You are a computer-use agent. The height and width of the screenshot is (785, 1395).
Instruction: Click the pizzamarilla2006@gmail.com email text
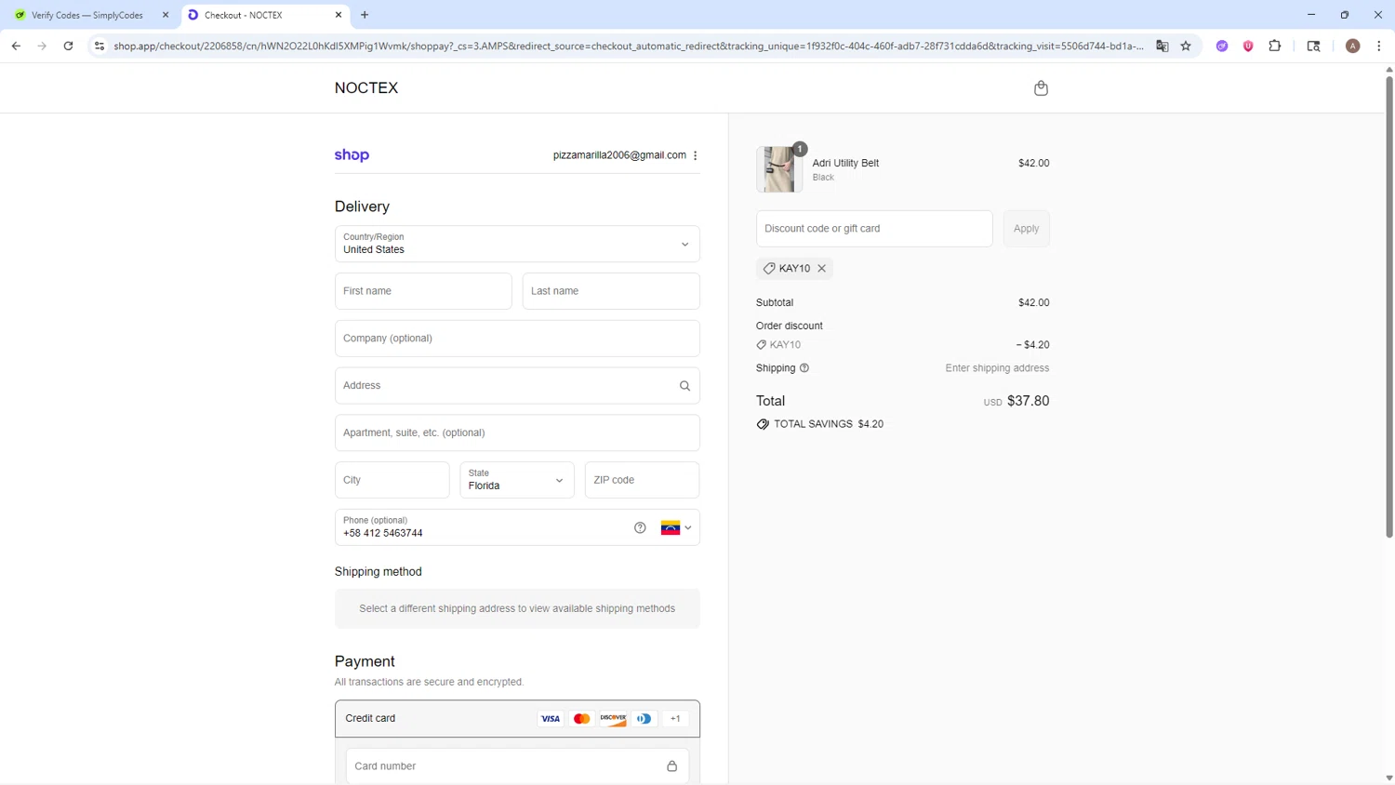click(619, 155)
